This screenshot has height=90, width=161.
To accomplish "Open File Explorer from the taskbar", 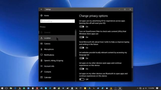I will pos(11,88).
